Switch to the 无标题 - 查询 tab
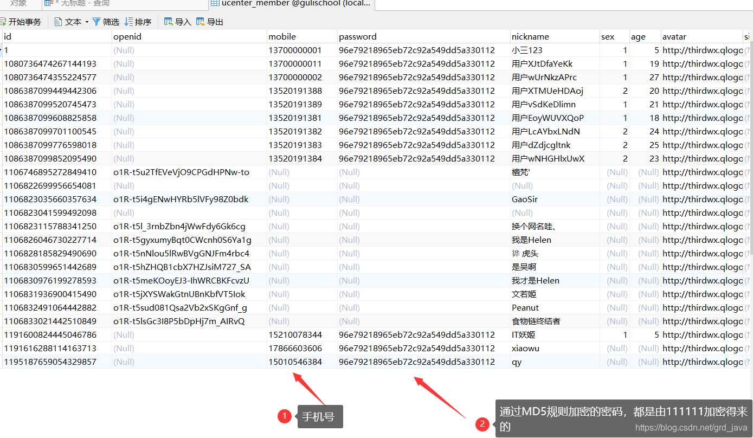This screenshot has height=438, width=753. [125, 4]
